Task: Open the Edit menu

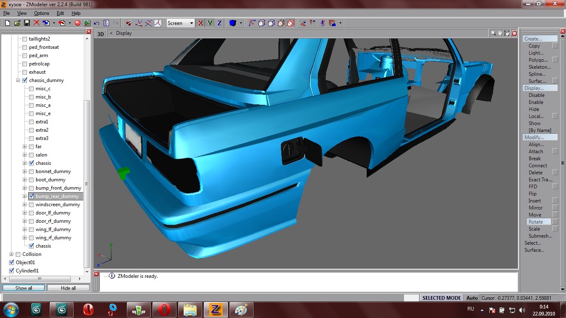Action: pos(60,13)
